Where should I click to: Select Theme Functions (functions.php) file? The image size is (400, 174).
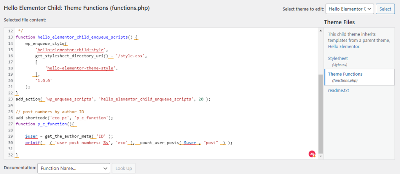click(x=345, y=74)
